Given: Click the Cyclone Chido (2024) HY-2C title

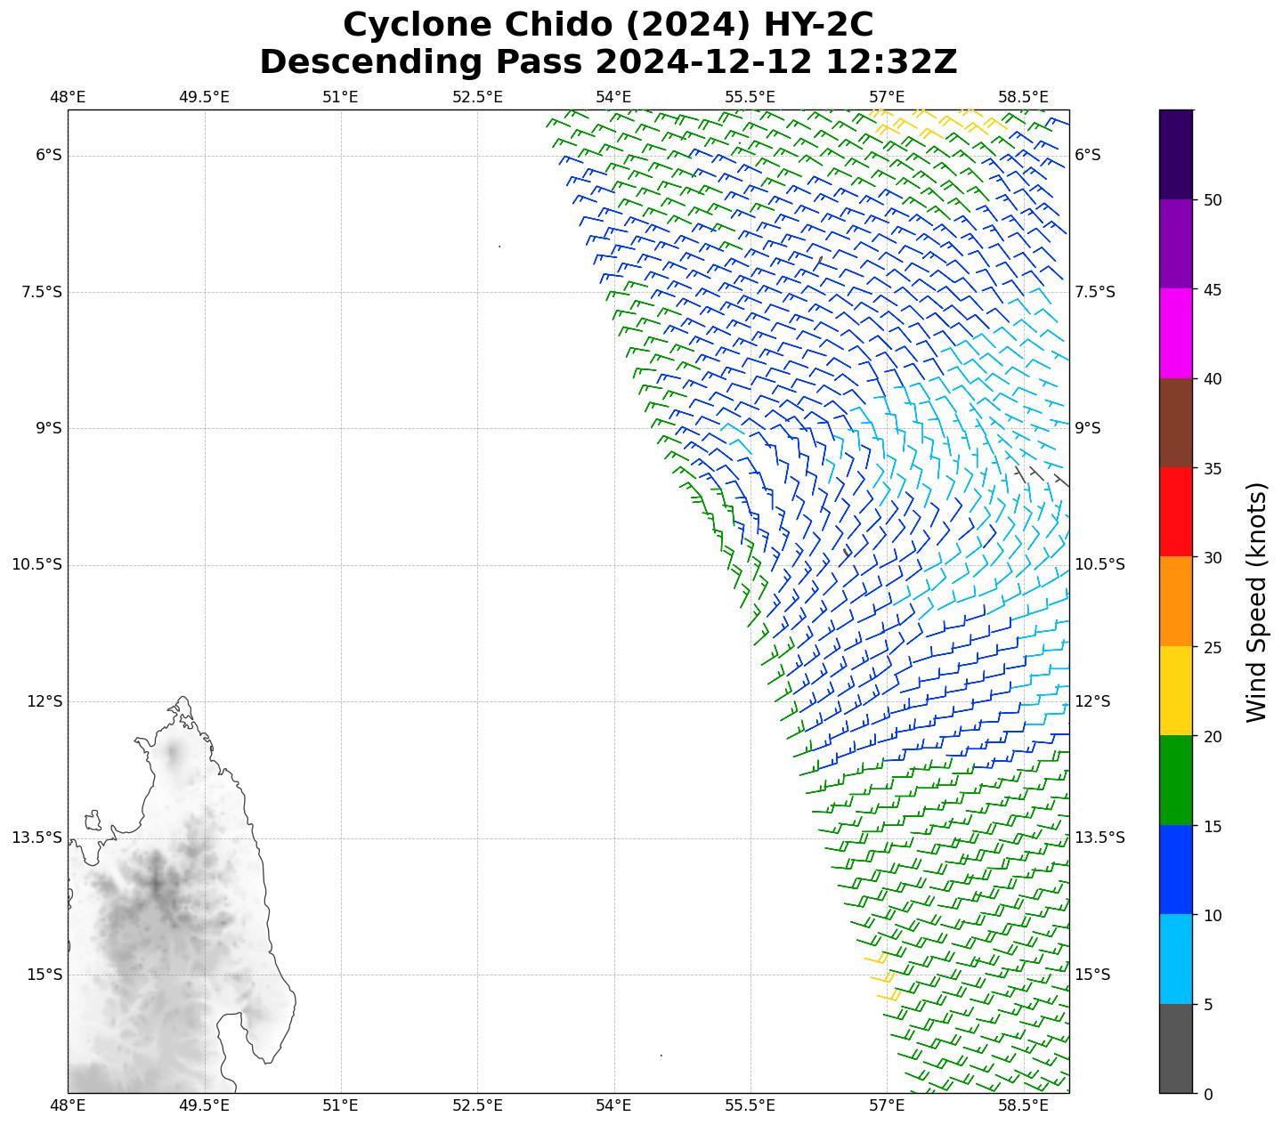Looking at the screenshot, I should [608, 25].
